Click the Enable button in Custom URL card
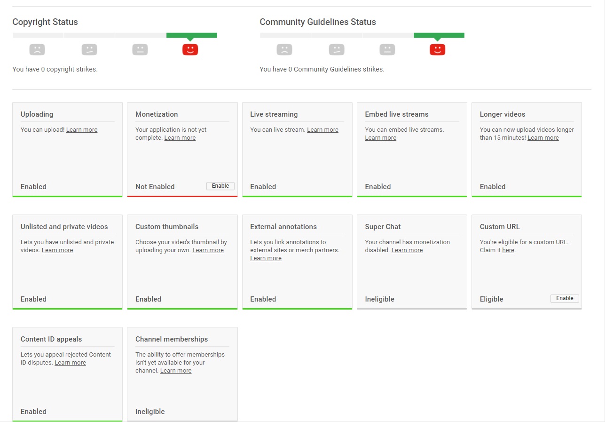 click(565, 298)
